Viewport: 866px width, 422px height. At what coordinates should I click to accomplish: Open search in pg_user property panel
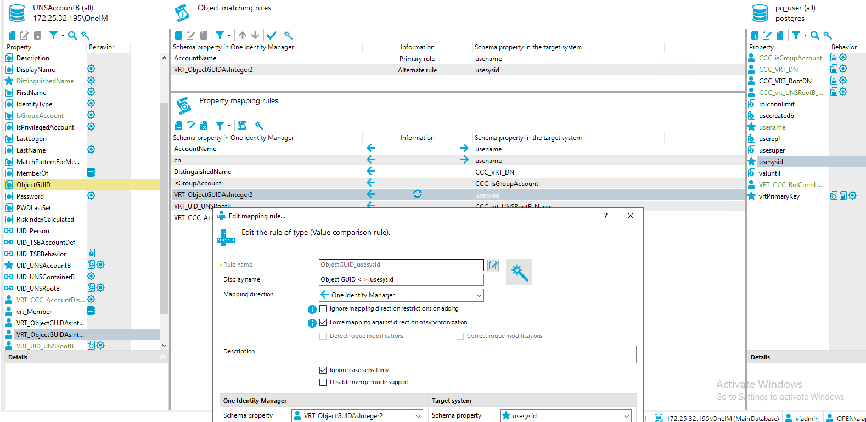coord(815,35)
